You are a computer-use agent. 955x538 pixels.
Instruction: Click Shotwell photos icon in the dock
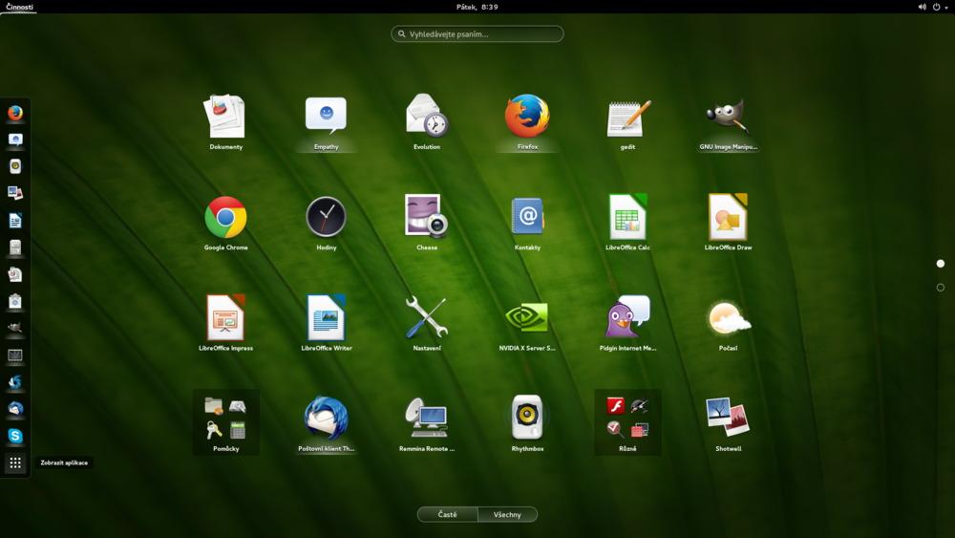coord(15,193)
